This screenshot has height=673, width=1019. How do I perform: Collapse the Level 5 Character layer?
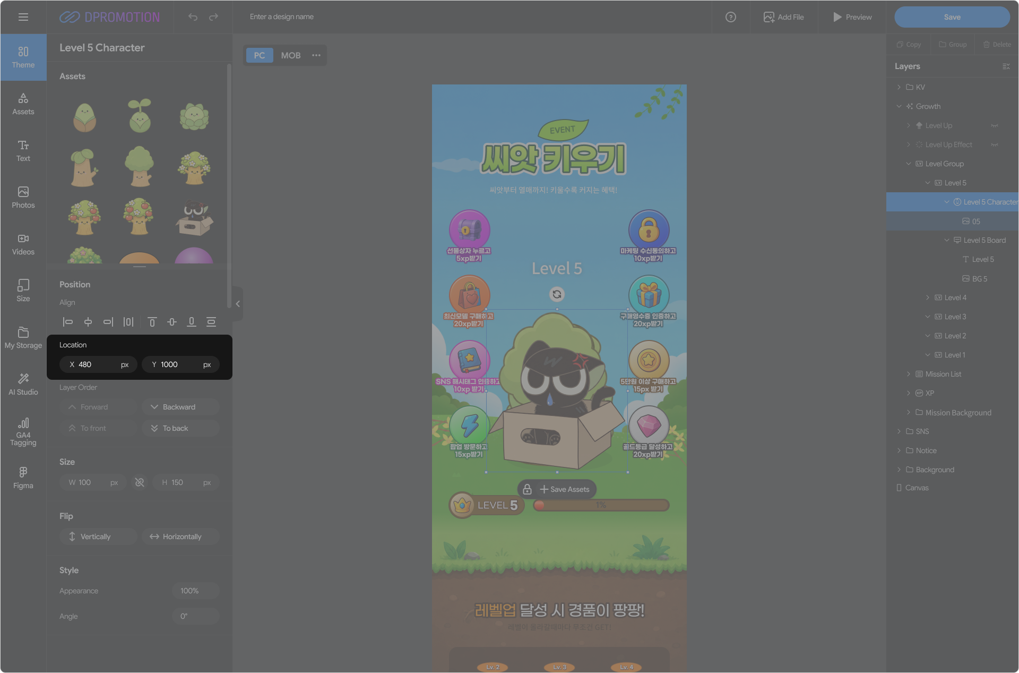pos(947,202)
